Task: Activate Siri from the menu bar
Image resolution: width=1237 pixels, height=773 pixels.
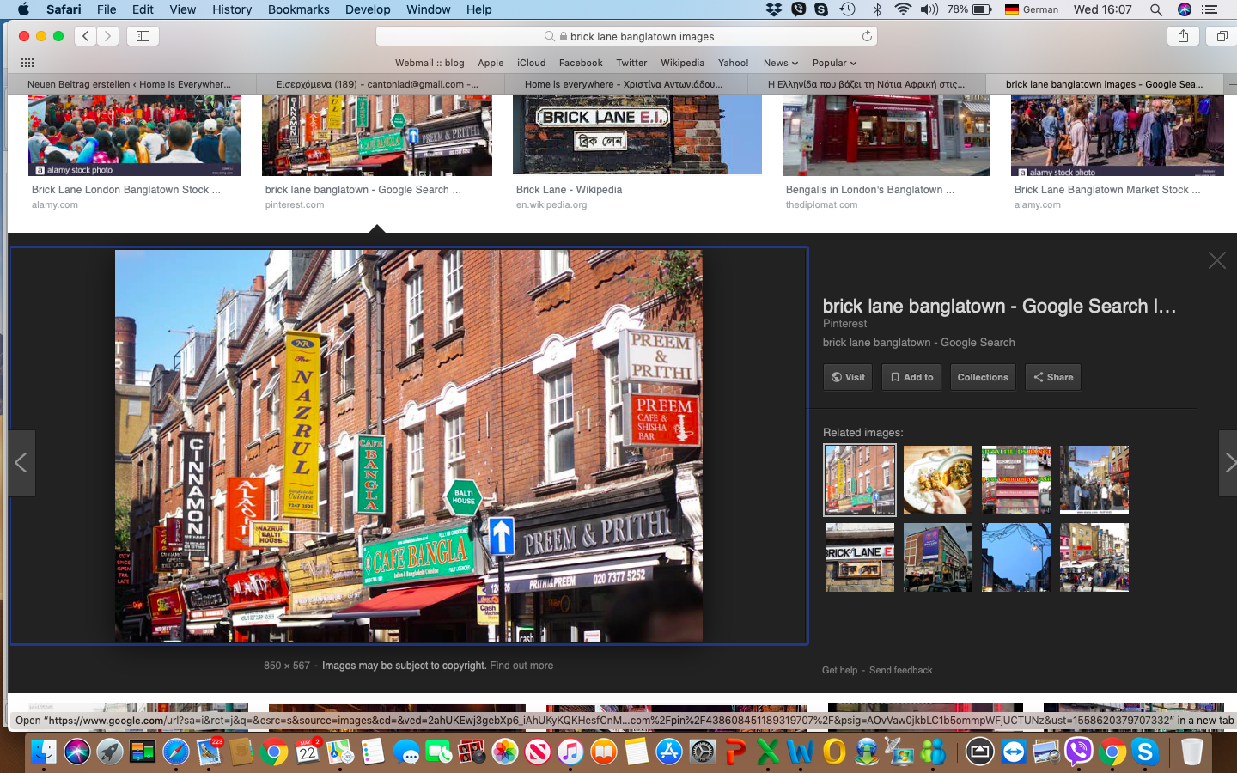Action: pos(1185,9)
